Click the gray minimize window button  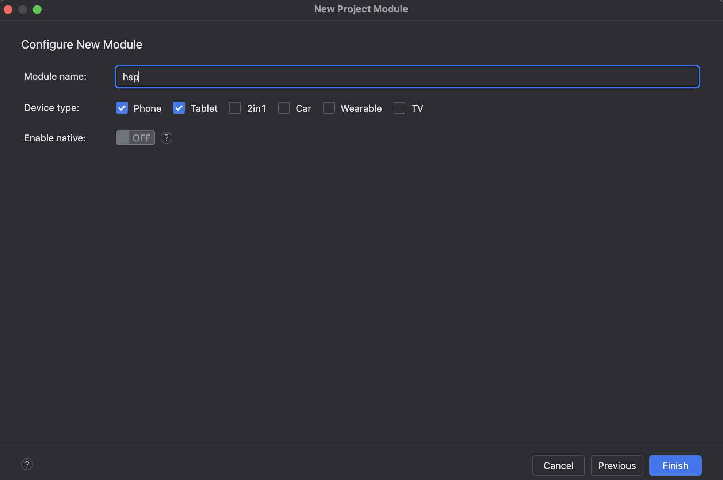[x=23, y=9]
